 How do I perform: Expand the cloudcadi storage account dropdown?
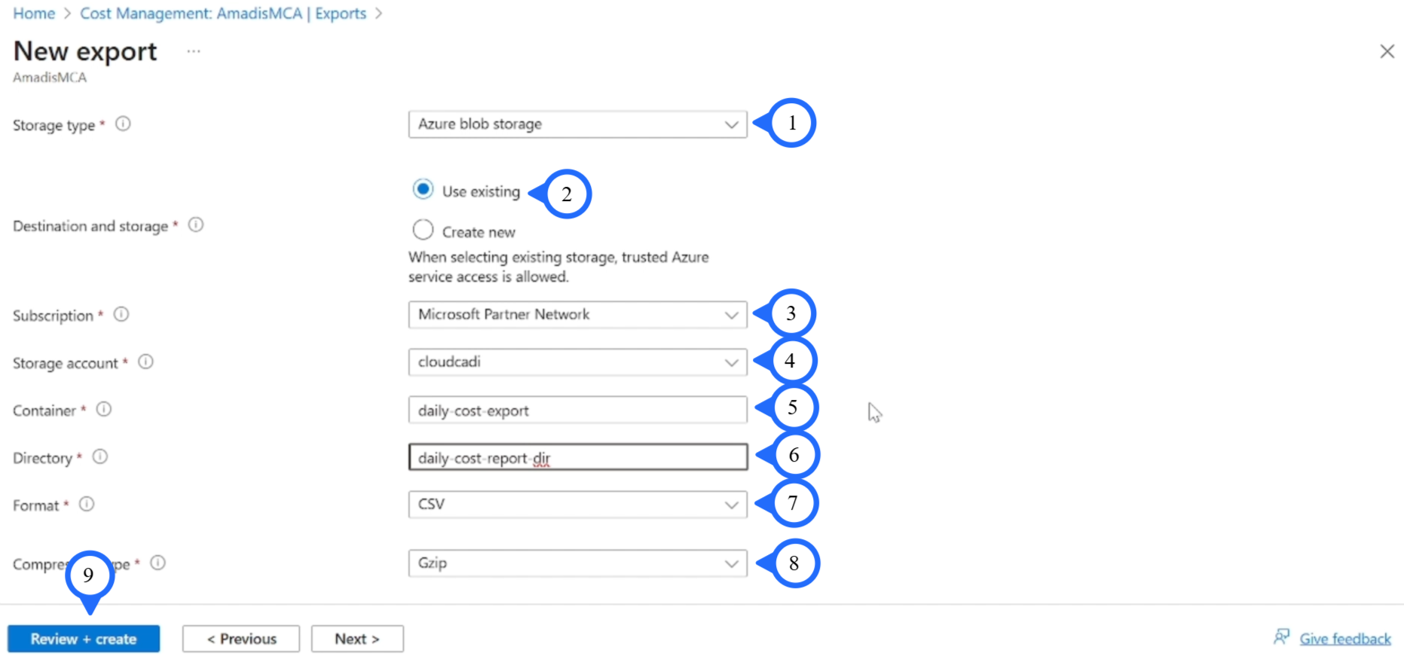pyautogui.click(x=577, y=362)
